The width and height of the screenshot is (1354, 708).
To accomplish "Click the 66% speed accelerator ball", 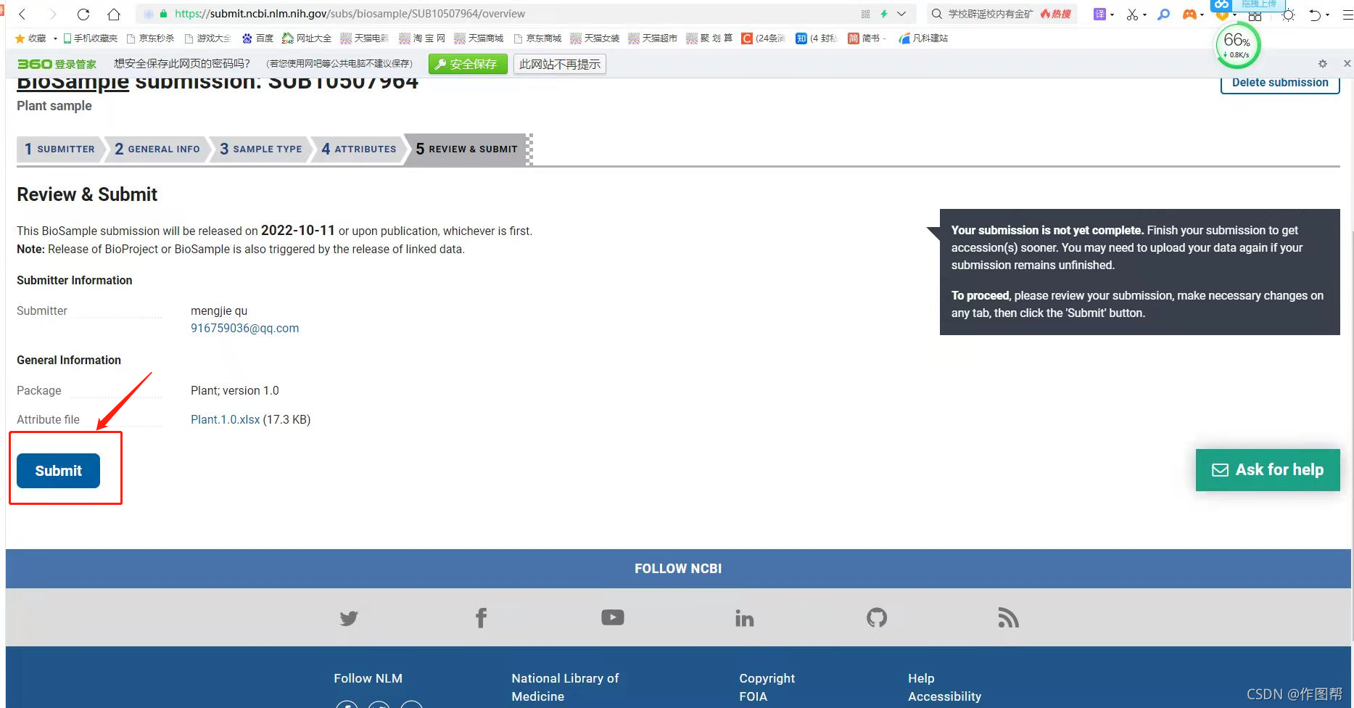I will [x=1237, y=46].
